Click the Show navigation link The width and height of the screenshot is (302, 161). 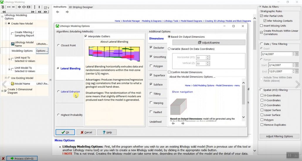coord(182,92)
